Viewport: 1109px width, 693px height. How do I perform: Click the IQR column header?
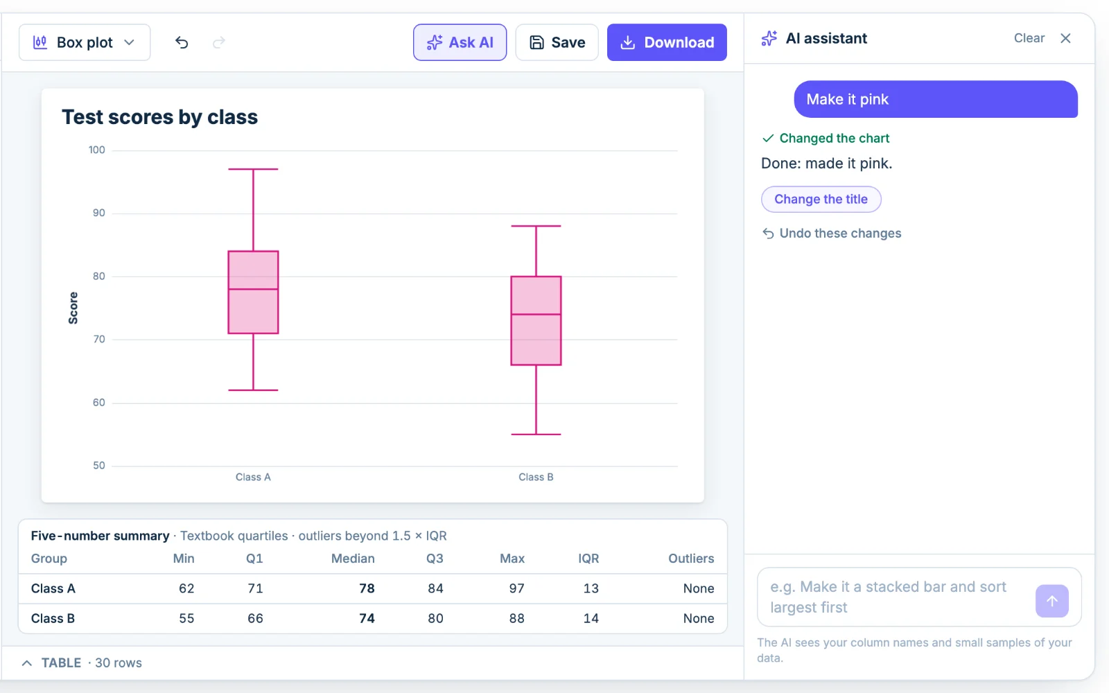(588, 559)
